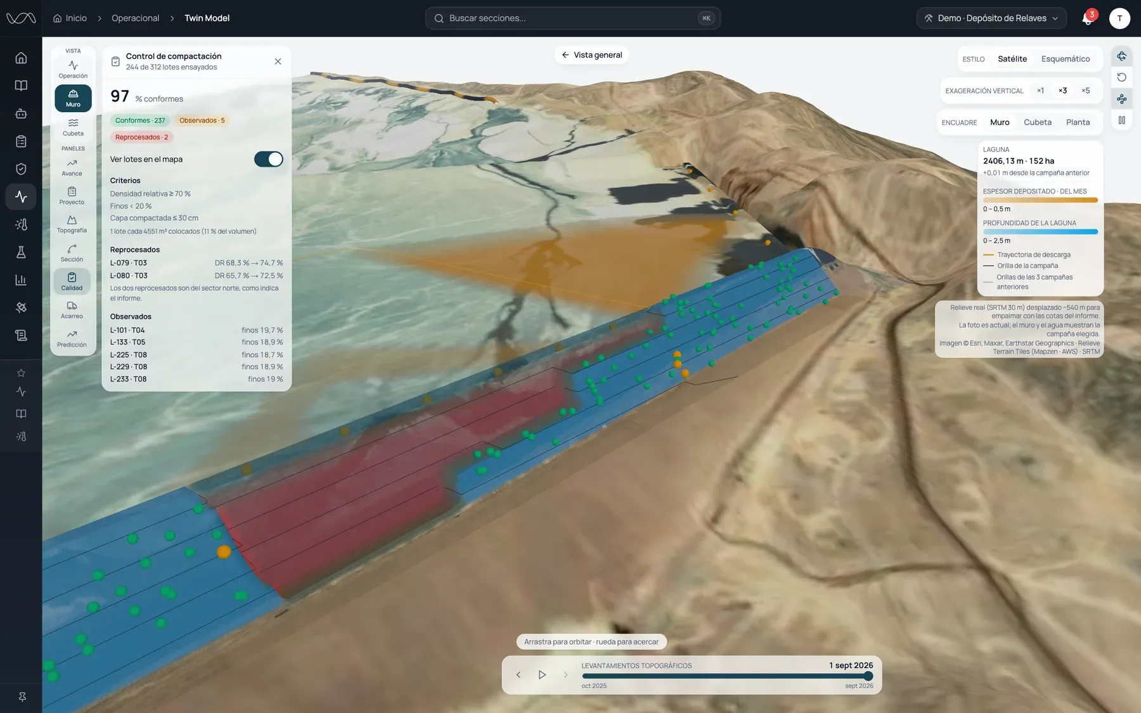Frame the view on Muro
The width and height of the screenshot is (1141, 713).
click(x=1000, y=122)
